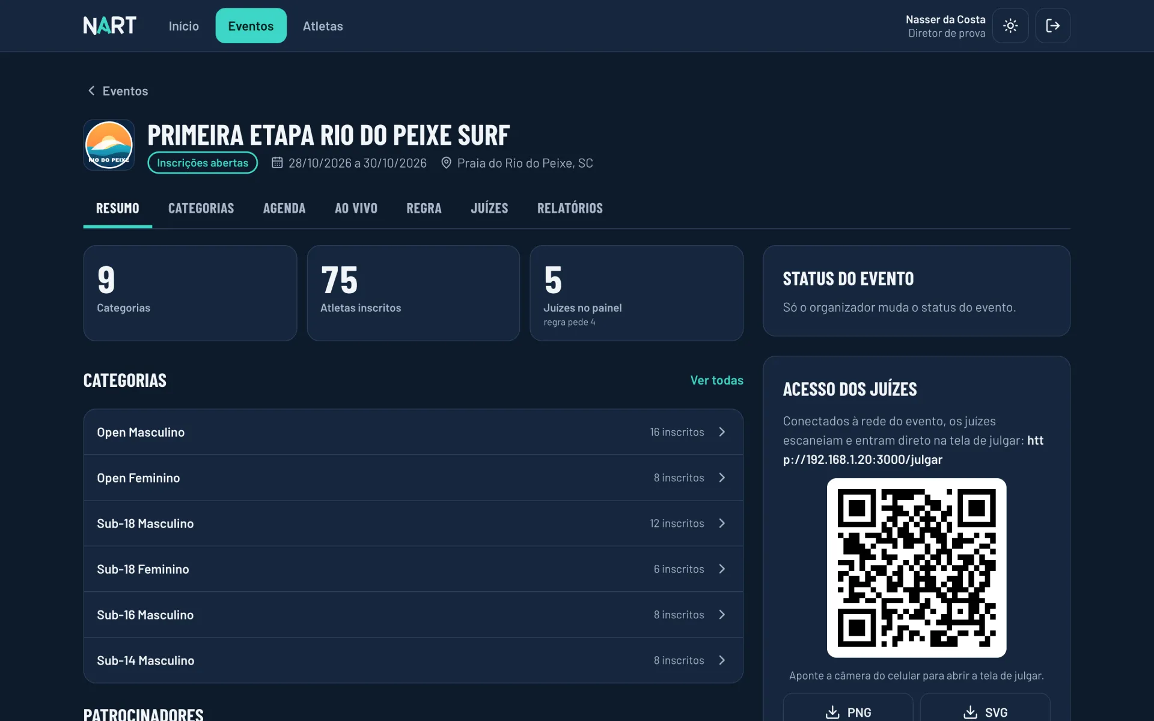Open the Ao Vivo tab
The width and height of the screenshot is (1154, 721).
[356, 208]
